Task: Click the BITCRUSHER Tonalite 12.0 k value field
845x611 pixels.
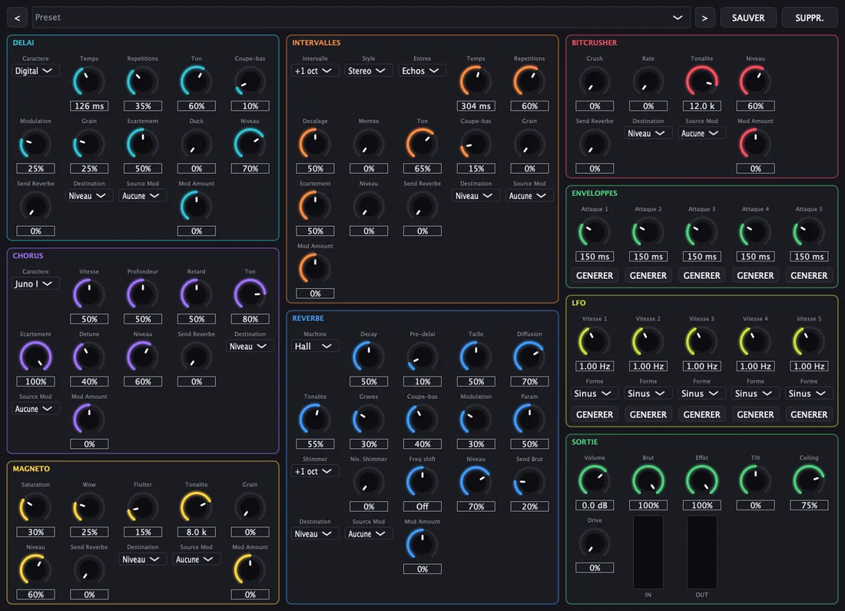Action: (x=701, y=106)
